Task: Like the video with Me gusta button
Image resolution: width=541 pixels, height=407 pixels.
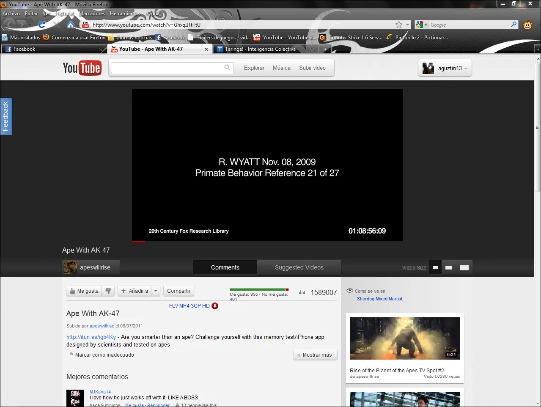Action: [85, 291]
